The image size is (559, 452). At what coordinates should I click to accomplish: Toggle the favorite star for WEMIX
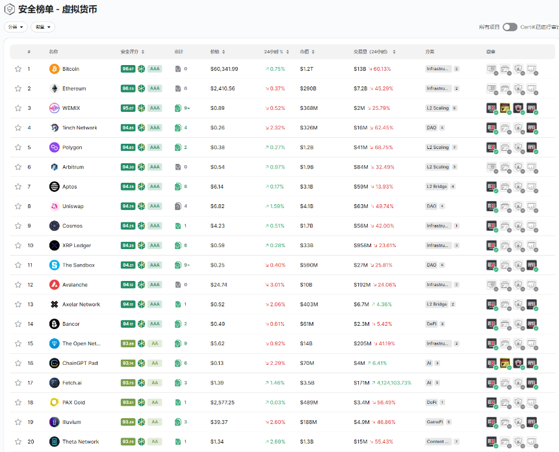click(18, 108)
